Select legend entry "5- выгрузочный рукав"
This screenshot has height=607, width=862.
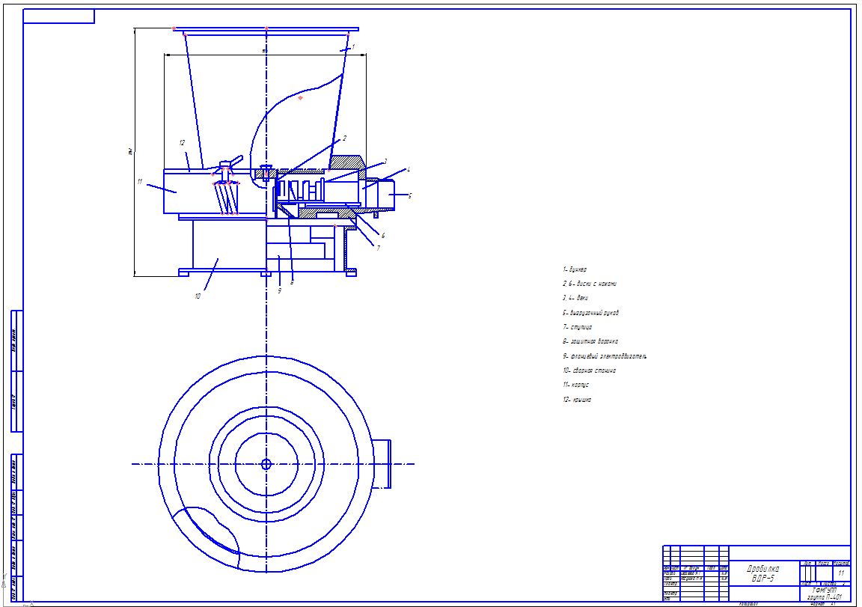pyautogui.click(x=590, y=312)
